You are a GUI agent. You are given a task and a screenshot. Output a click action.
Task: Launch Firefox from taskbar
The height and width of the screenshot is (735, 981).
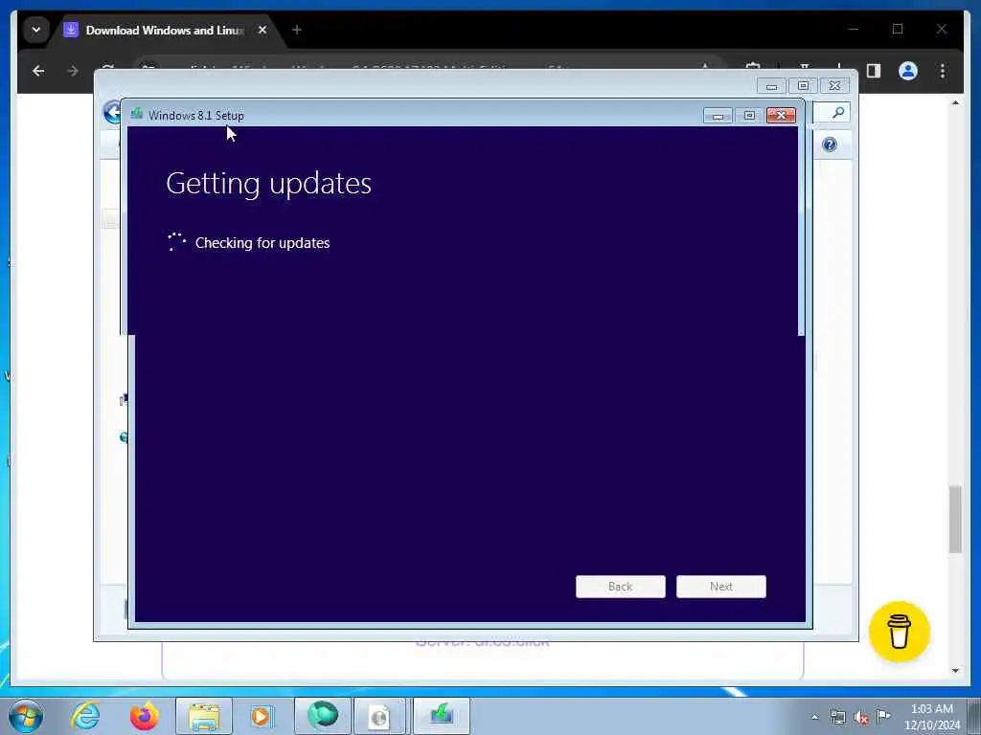pyautogui.click(x=144, y=716)
